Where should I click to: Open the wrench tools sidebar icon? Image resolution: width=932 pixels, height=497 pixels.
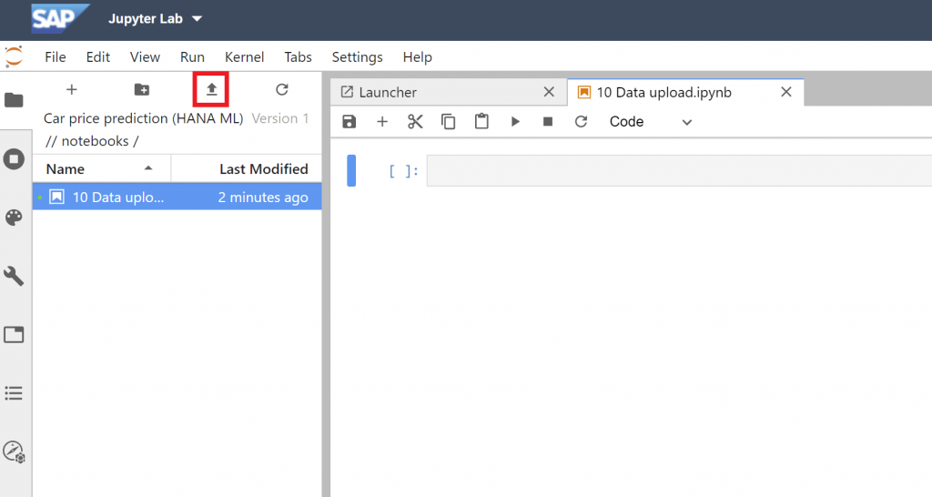(x=14, y=276)
